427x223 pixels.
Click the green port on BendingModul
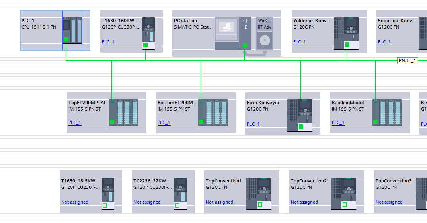(x=375, y=122)
